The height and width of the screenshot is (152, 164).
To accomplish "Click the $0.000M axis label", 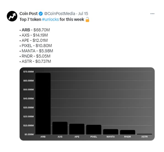I will click(29, 134).
